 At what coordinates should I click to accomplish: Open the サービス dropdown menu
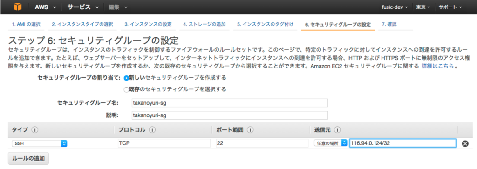(x=83, y=7)
